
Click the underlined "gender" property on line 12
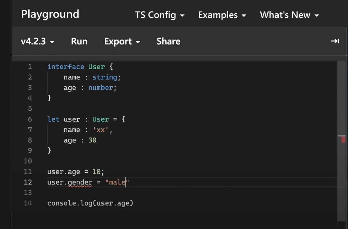click(80, 182)
